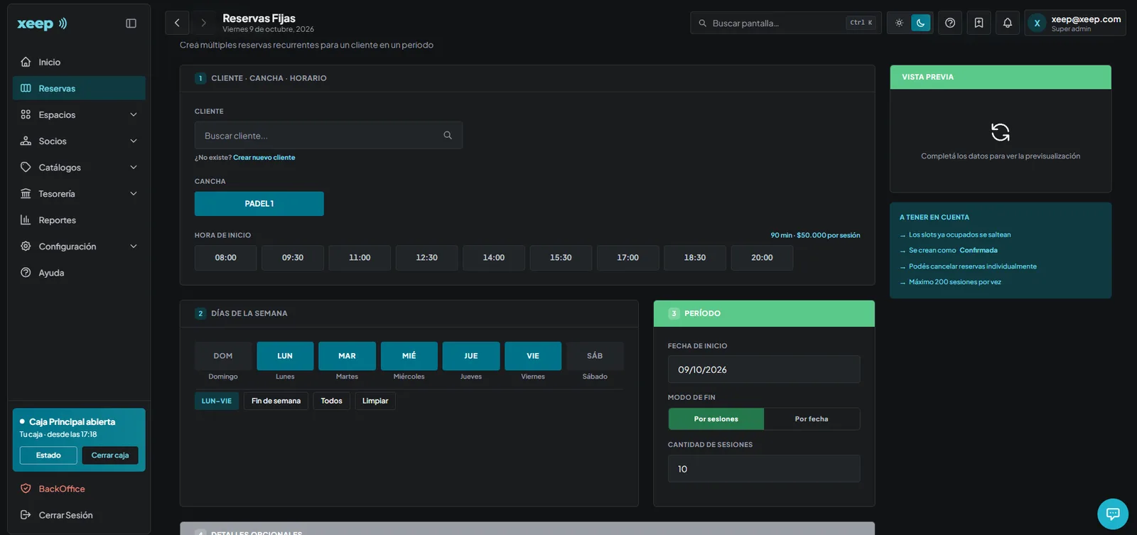
Task: Select the PADEL 1 court button
Action: tap(259, 204)
